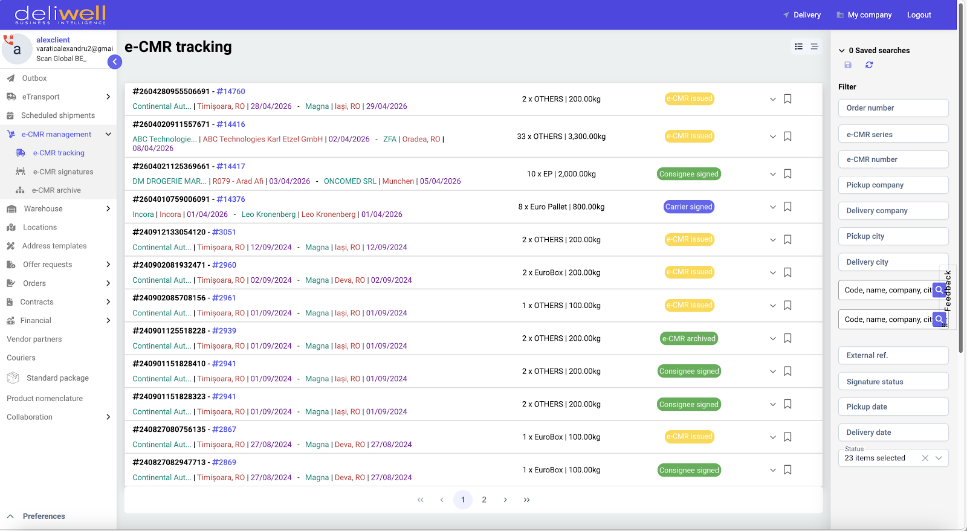Switch to compact list view icon
Image resolution: width=967 pixels, height=531 pixels.
pyautogui.click(x=815, y=47)
